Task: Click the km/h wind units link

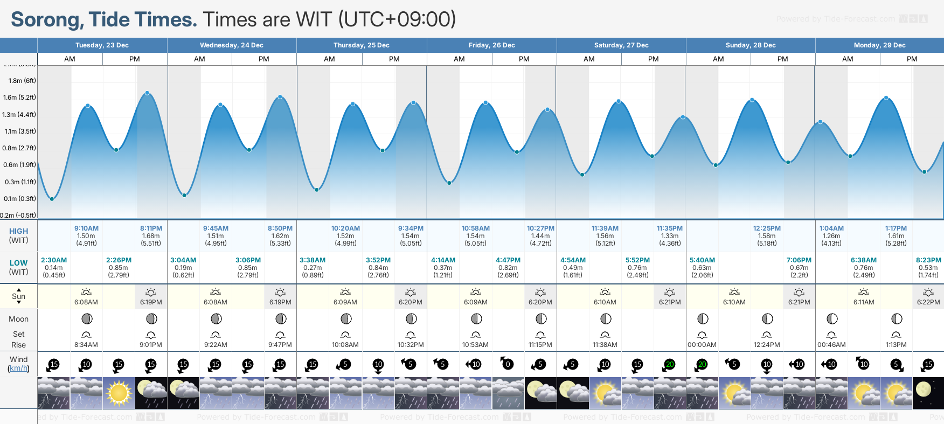Action: pyautogui.click(x=18, y=369)
